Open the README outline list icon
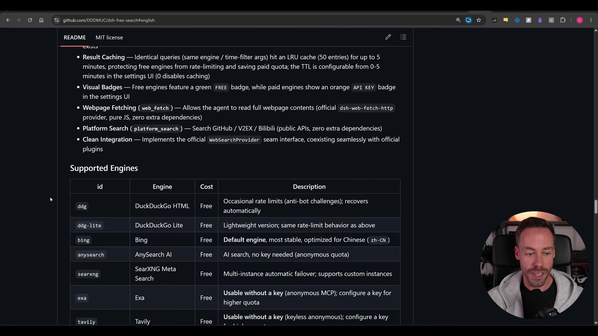 [403, 37]
